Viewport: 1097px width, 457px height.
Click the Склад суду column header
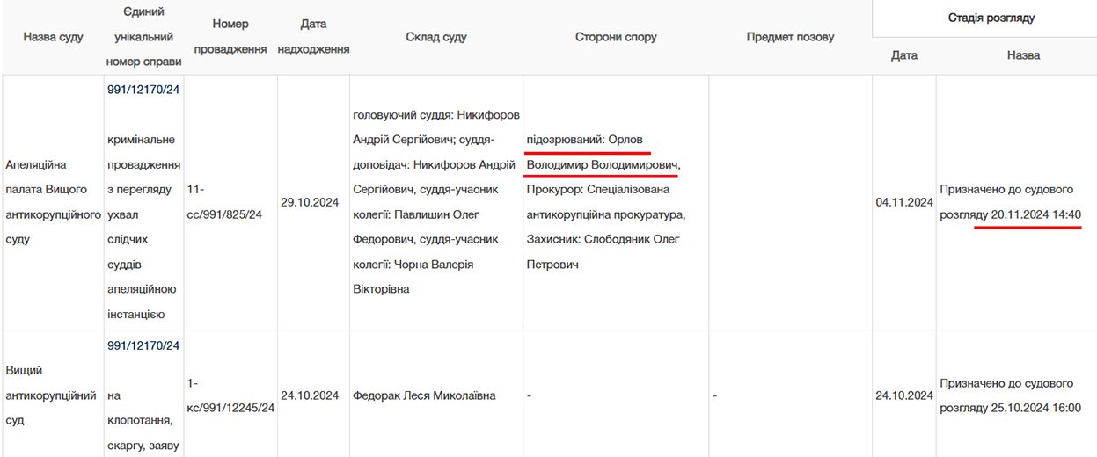click(x=436, y=37)
